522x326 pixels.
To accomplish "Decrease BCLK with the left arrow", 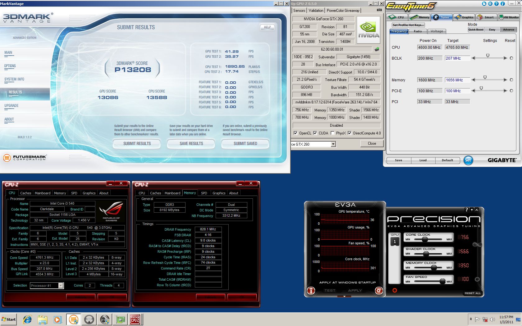I will coord(474,58).
